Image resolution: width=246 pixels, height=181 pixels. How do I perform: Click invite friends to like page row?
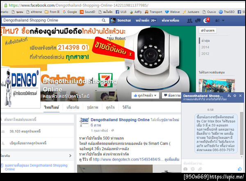tap(37, 143)
